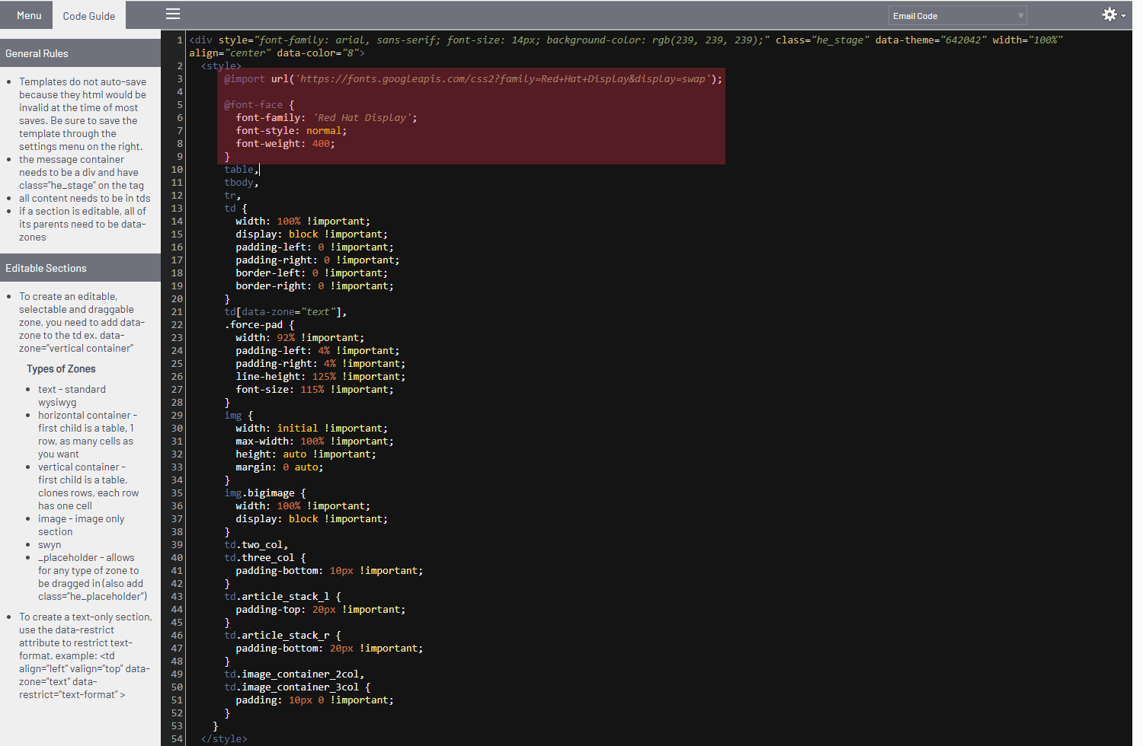Click the closing </style> tag
The image size is (1143, 746).
(224, 739)
